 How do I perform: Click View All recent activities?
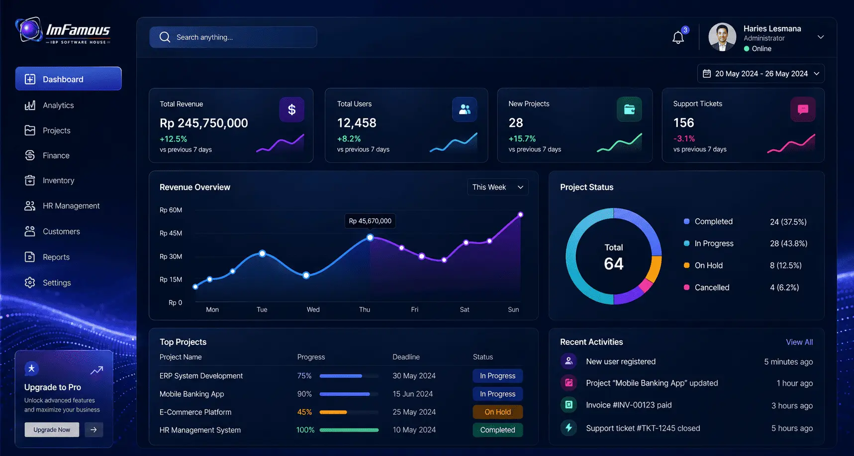(799, 342)
